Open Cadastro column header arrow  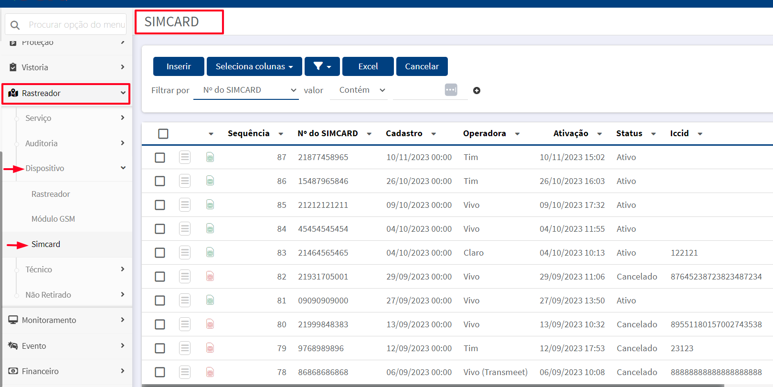point(434,134)
